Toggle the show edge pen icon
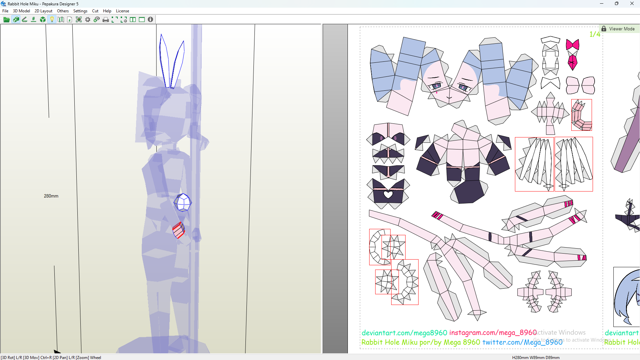 point(25,20)
